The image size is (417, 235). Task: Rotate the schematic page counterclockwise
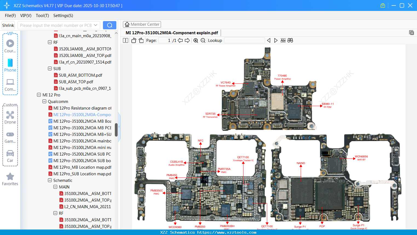[x=133, y=40]
